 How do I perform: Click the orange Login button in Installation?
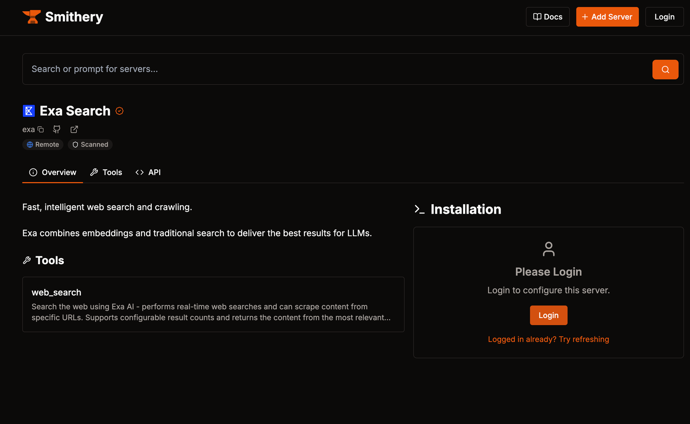click(x=549, y=315)
